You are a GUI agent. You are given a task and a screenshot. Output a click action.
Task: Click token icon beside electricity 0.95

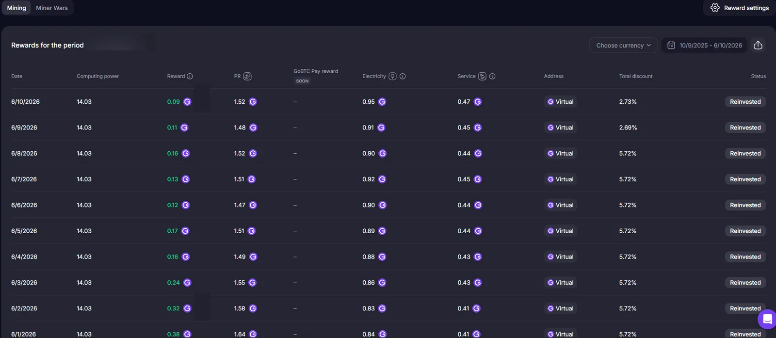click(x=382, y=102)
